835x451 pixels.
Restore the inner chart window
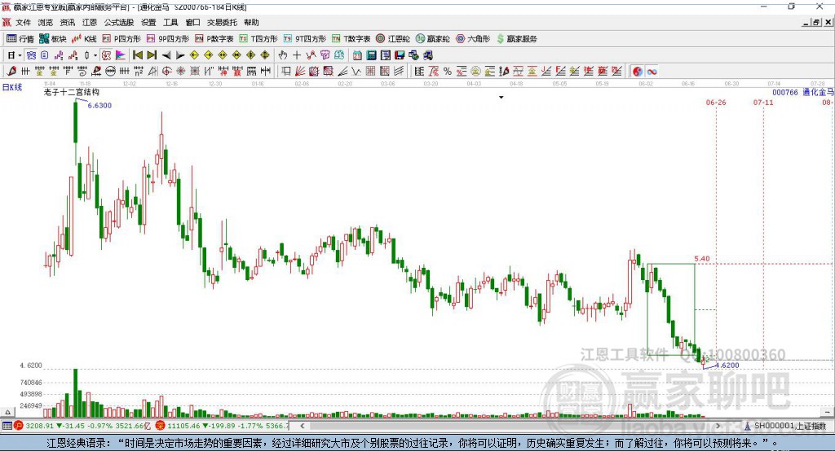816,22
